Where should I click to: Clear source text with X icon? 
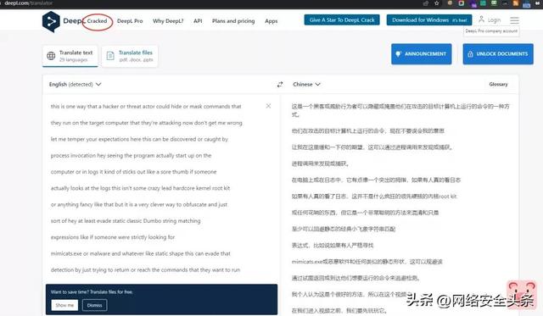268,106
